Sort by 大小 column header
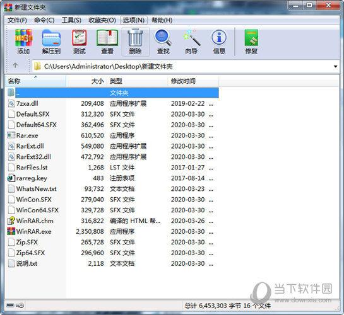The height and width of the screenshot is (315, 344). point(86,81)
